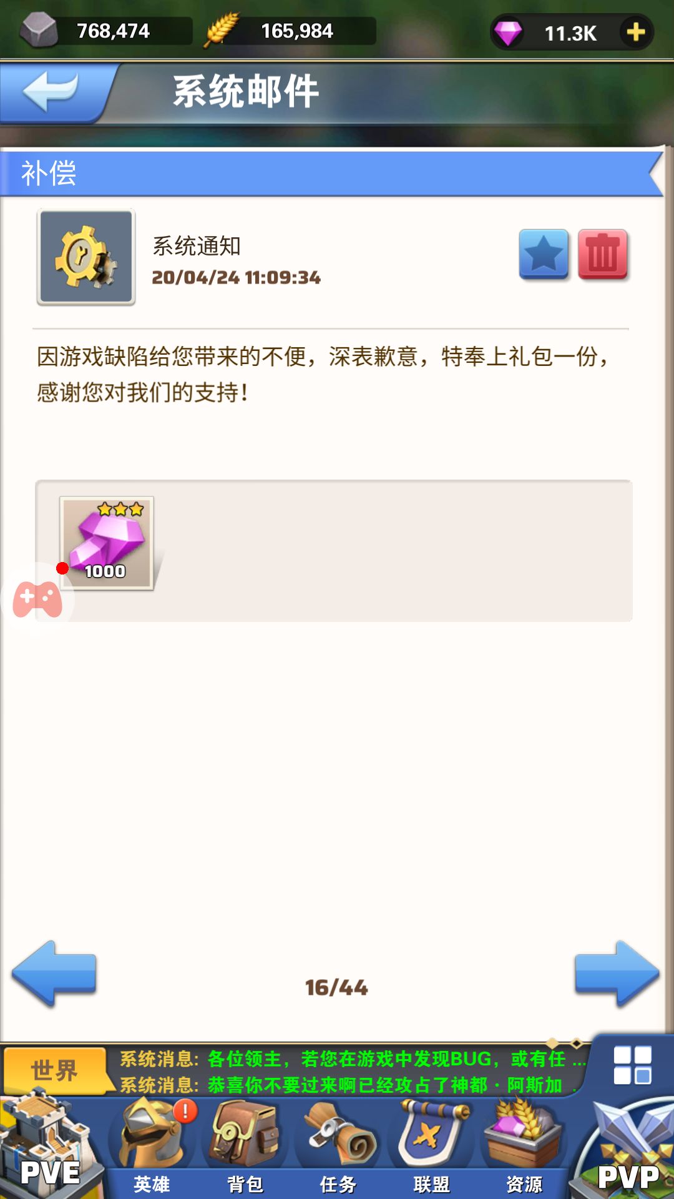
Task: Tap the blue back arrow button
Action: pos(53,92)
